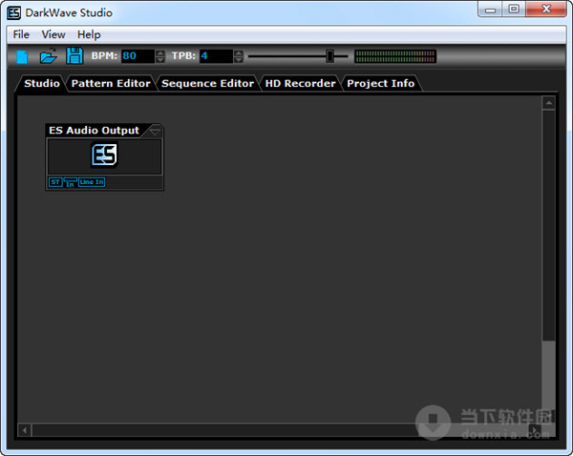Click the BPM value field
The height and width of the screenshot is (456, 573).
click(x=138, y=56)
